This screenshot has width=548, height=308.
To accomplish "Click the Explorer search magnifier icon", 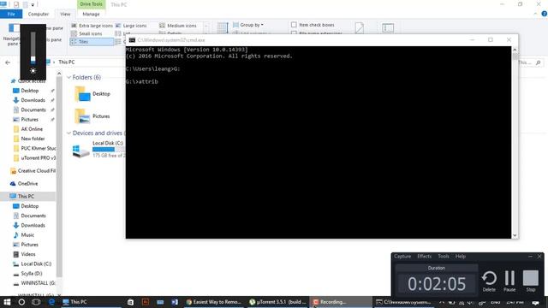I will click(x=539, y=62).
